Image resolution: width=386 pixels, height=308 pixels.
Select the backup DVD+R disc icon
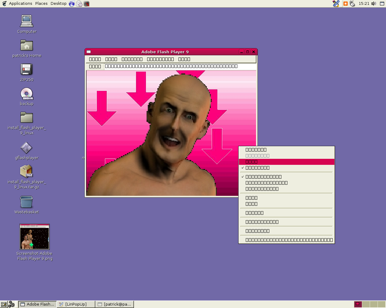point(27,94)
